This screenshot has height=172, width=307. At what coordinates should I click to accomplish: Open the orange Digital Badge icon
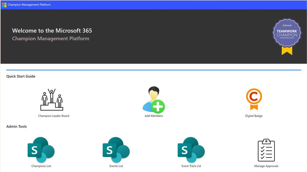(254, 99)
